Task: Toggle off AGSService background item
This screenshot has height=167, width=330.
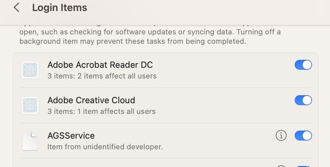Action: click(x=303, y=136)
